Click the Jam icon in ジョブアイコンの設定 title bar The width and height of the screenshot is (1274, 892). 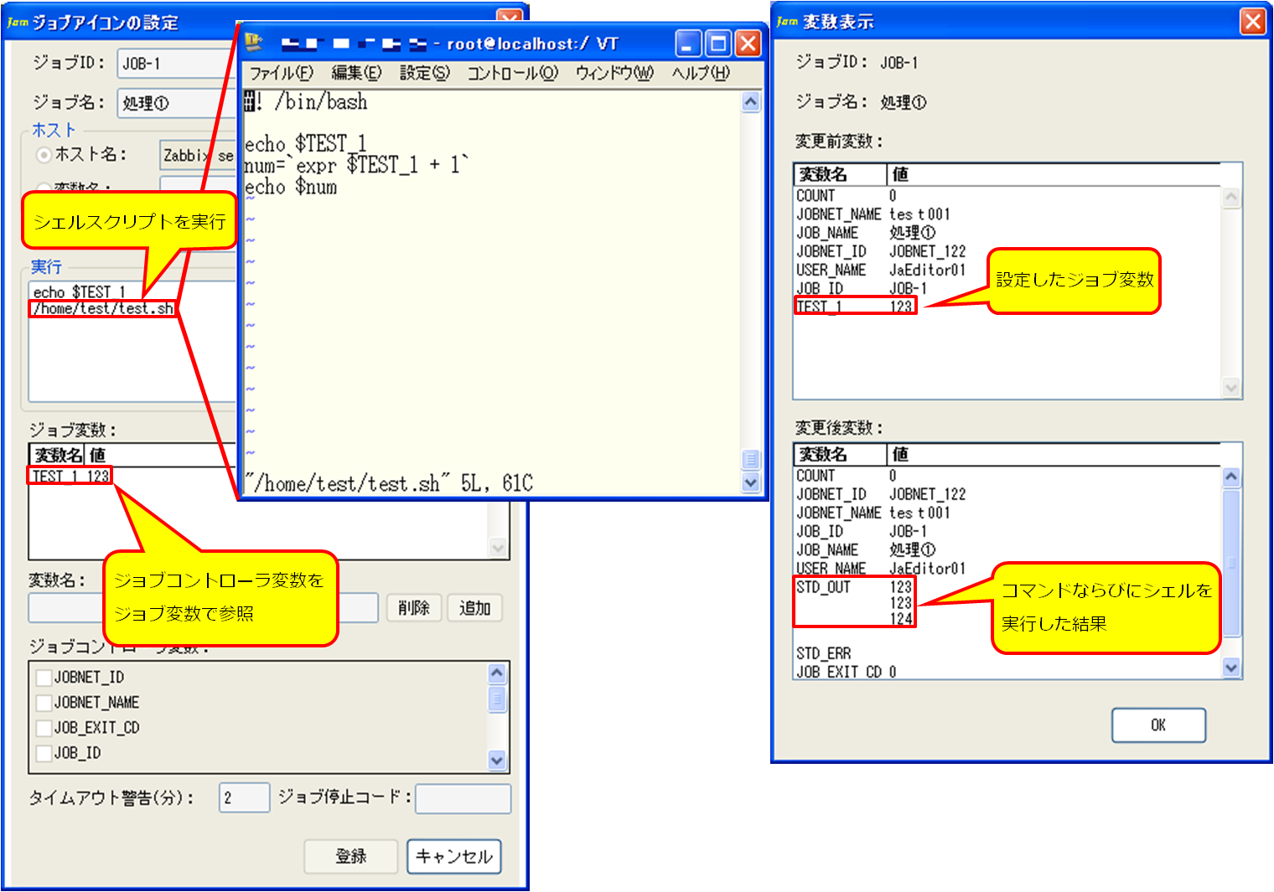(18, 22)
